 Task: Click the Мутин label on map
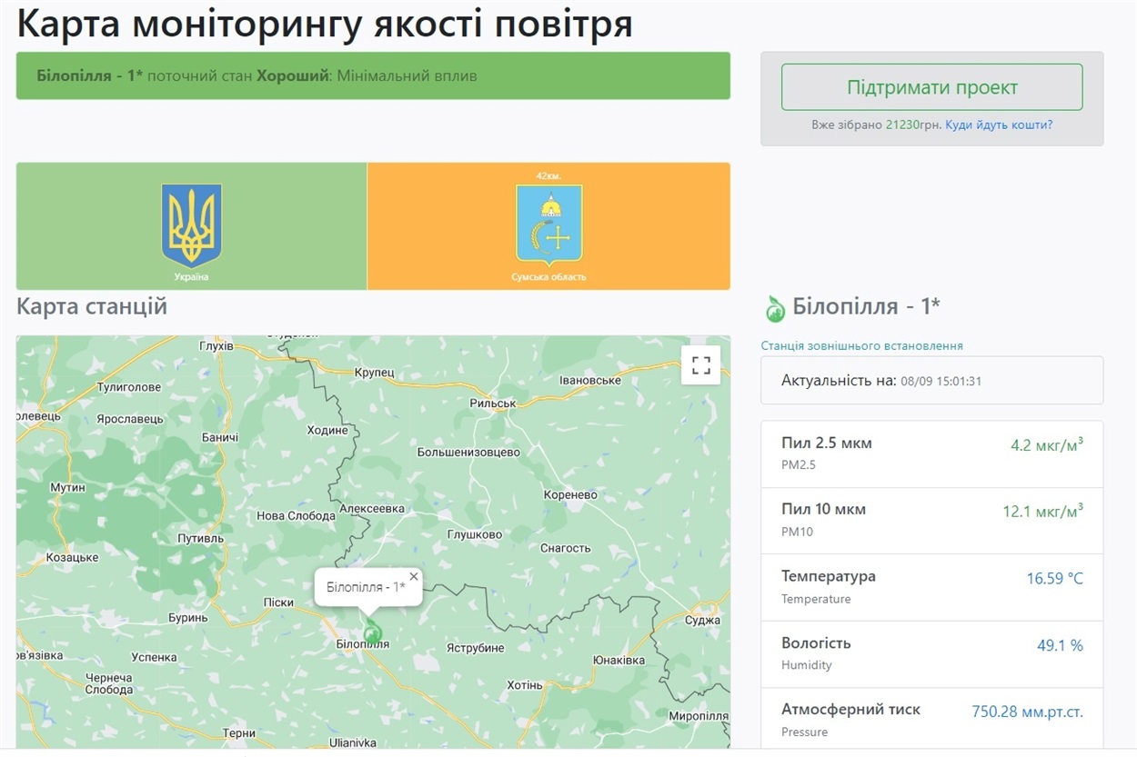[x=67, y=487]
